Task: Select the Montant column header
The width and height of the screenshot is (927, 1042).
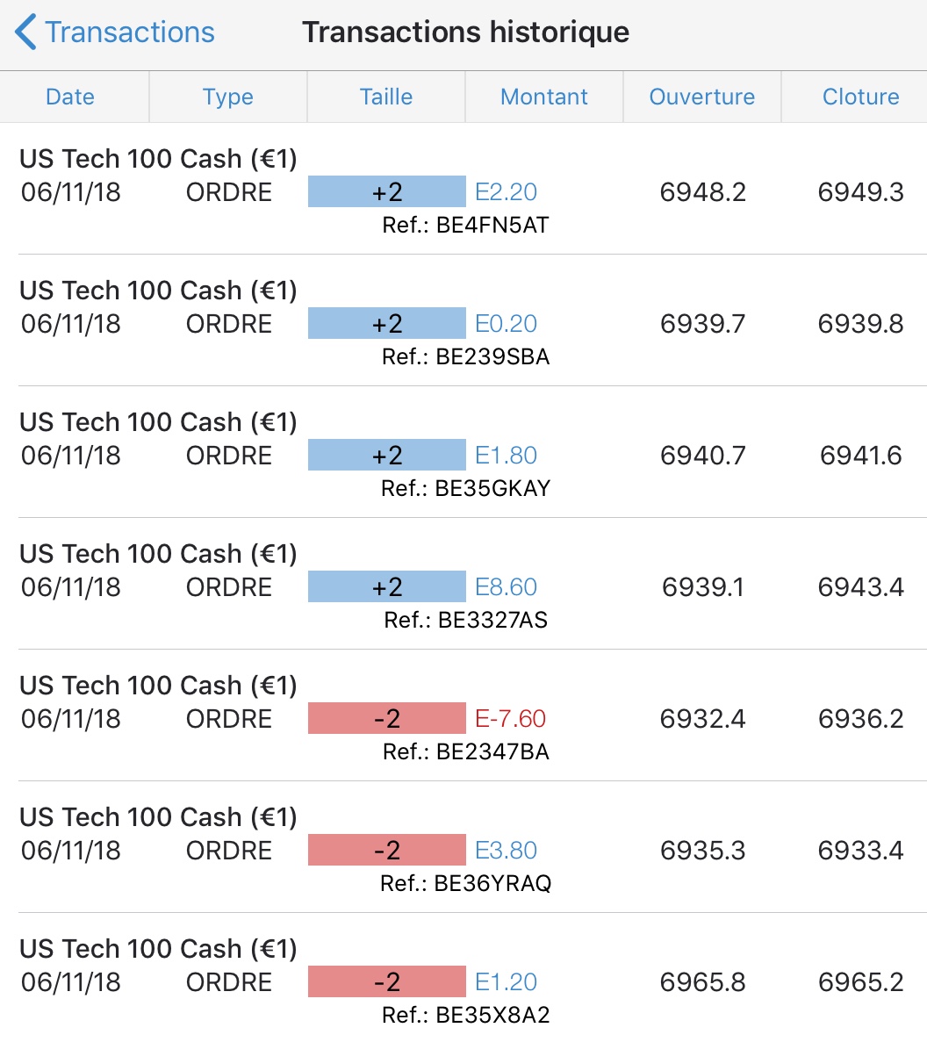Action: coord(544,97)
